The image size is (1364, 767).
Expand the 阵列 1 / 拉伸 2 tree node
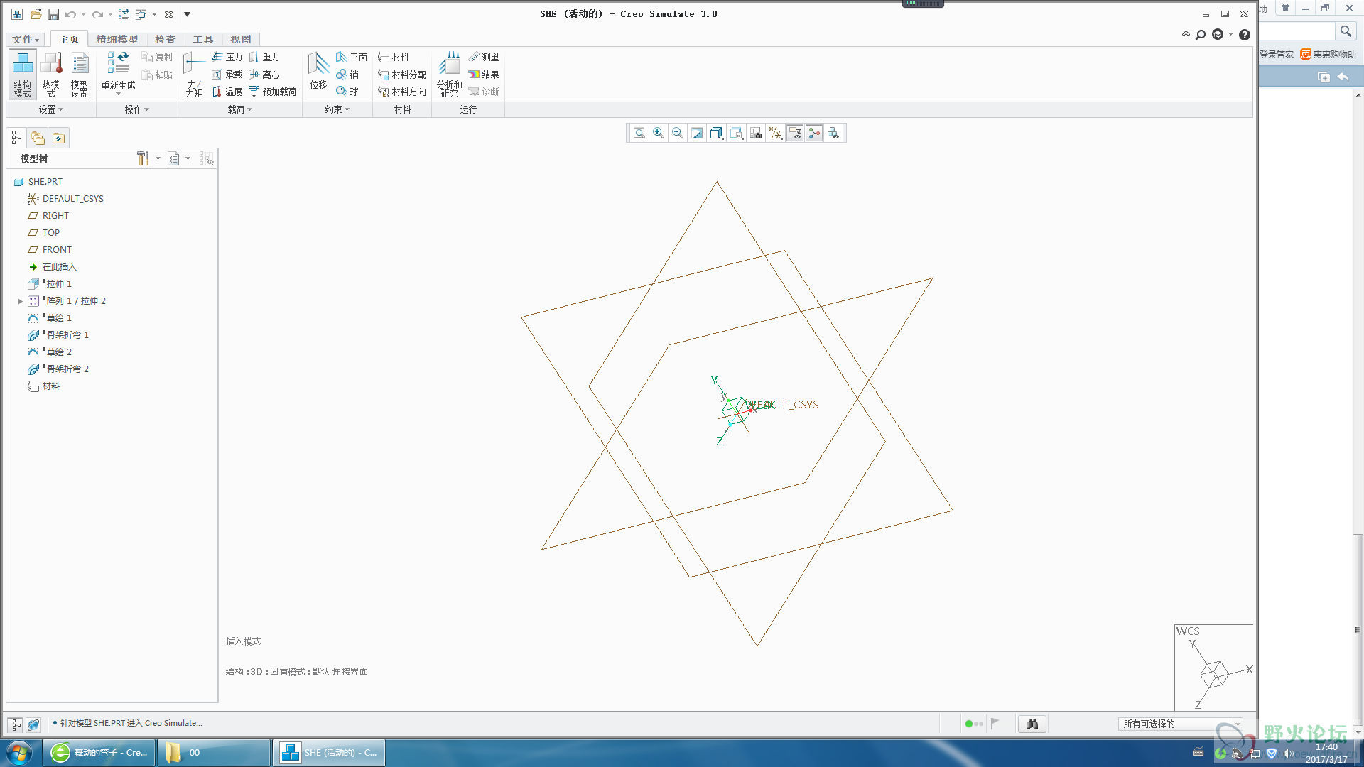pyautogui.click(x=20, y=301)
